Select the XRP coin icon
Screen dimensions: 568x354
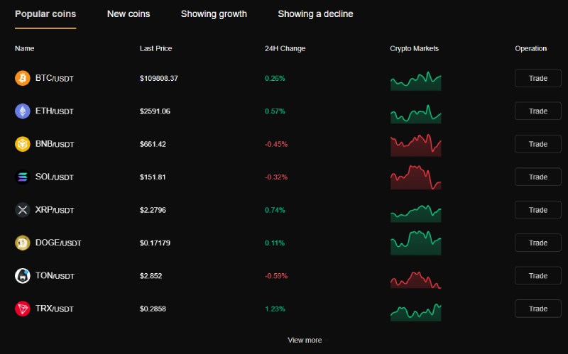pos(23,210)
